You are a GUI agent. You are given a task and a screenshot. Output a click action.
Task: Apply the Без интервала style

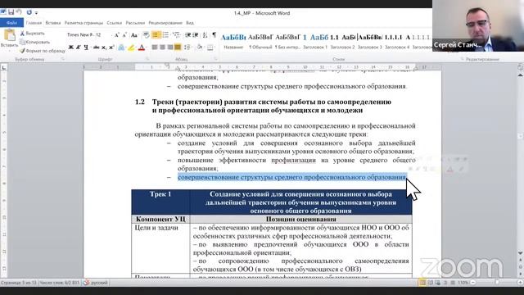(x=287, y=42)
